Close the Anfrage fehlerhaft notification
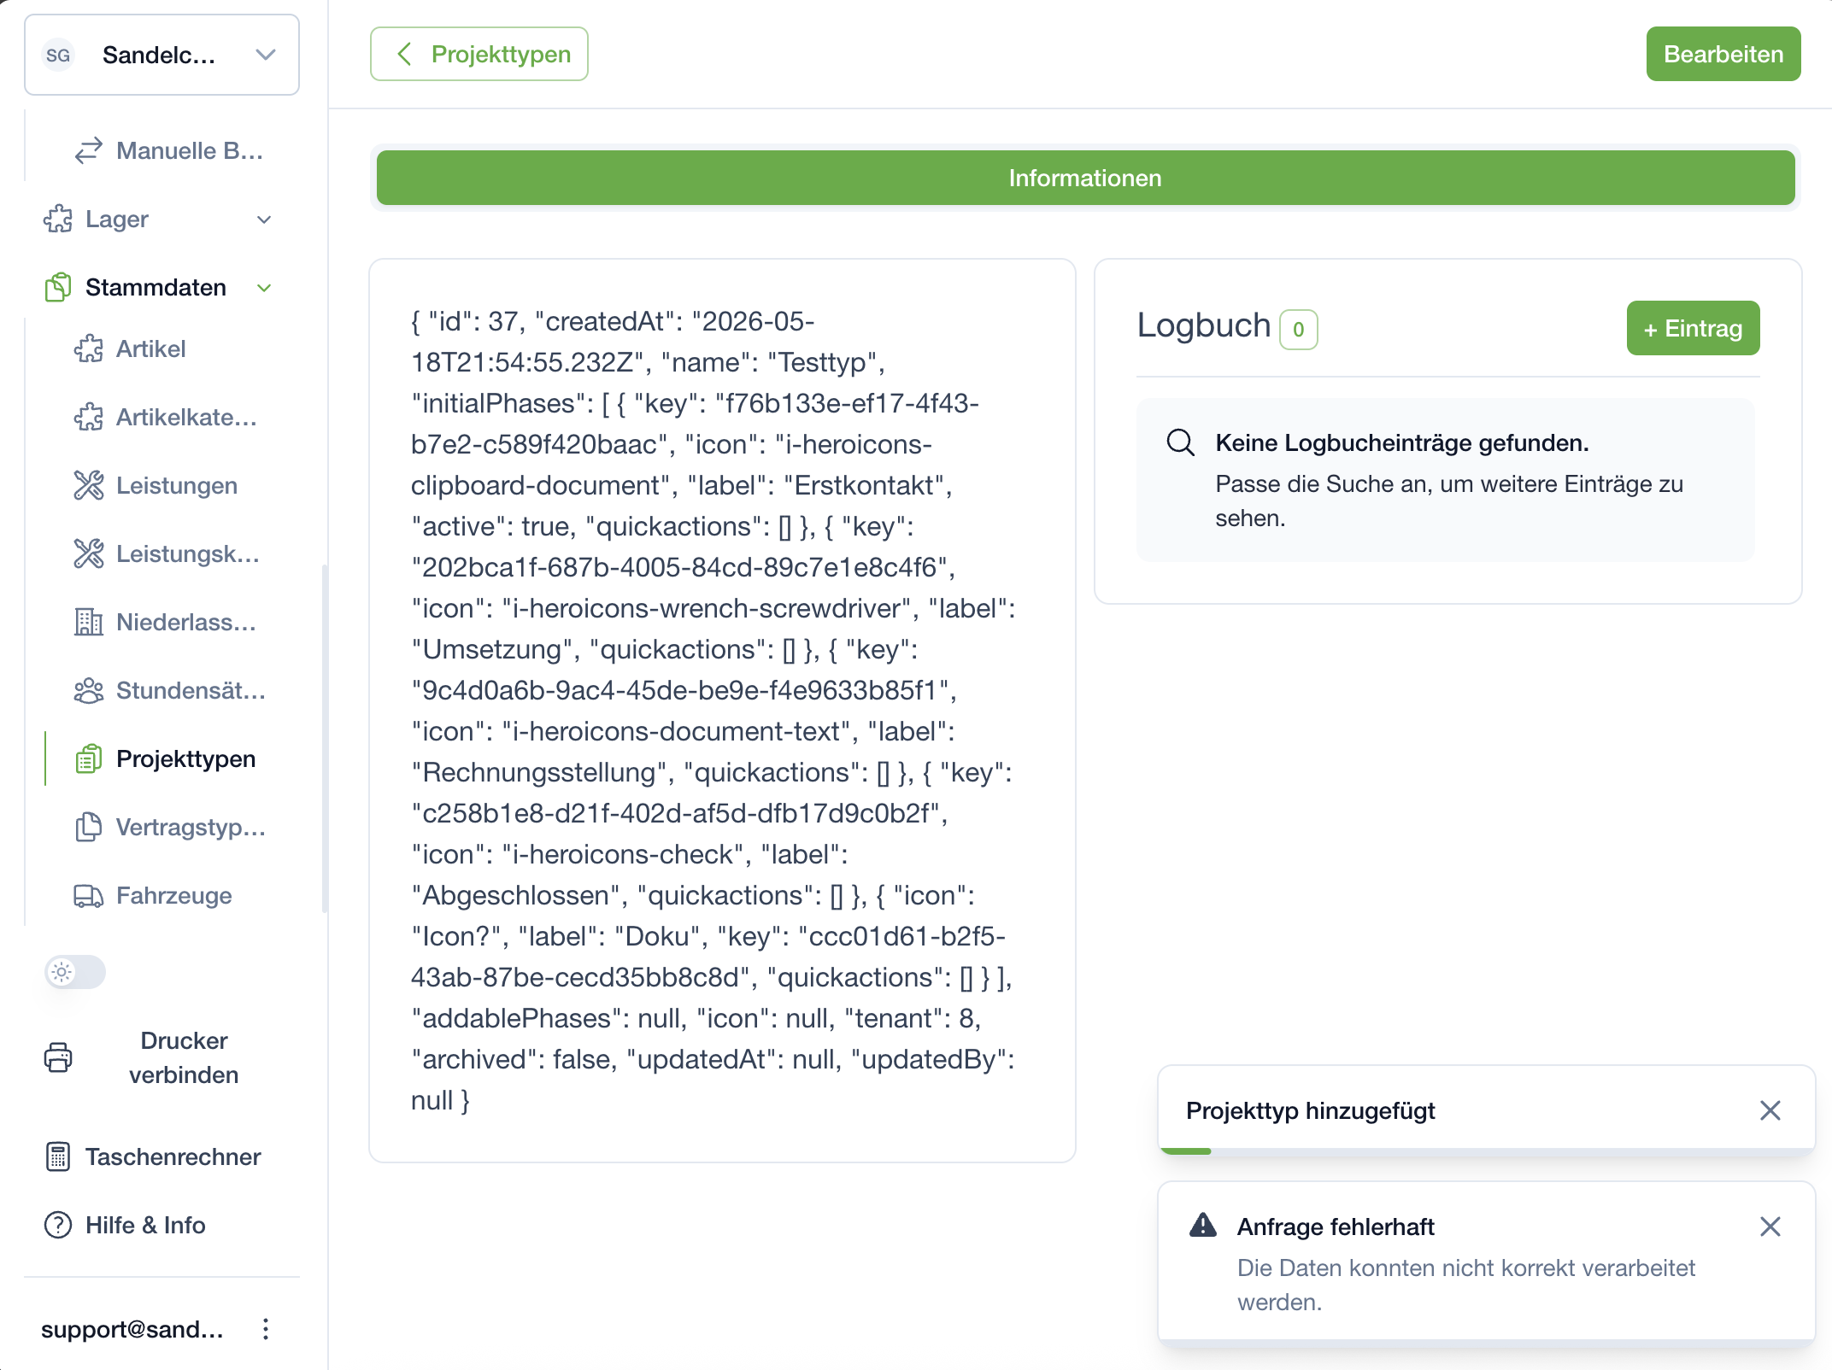This screenshot has width=1832, height=1370. coord(1770,1227)
